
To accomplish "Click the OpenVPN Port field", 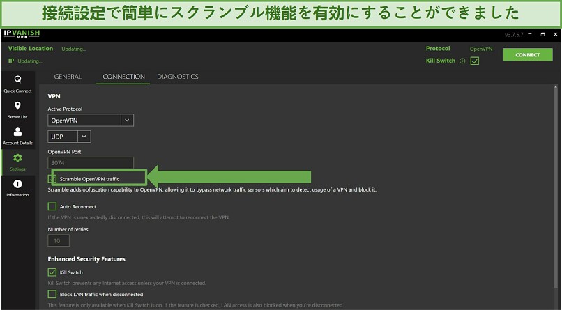I will pos(91,163).
